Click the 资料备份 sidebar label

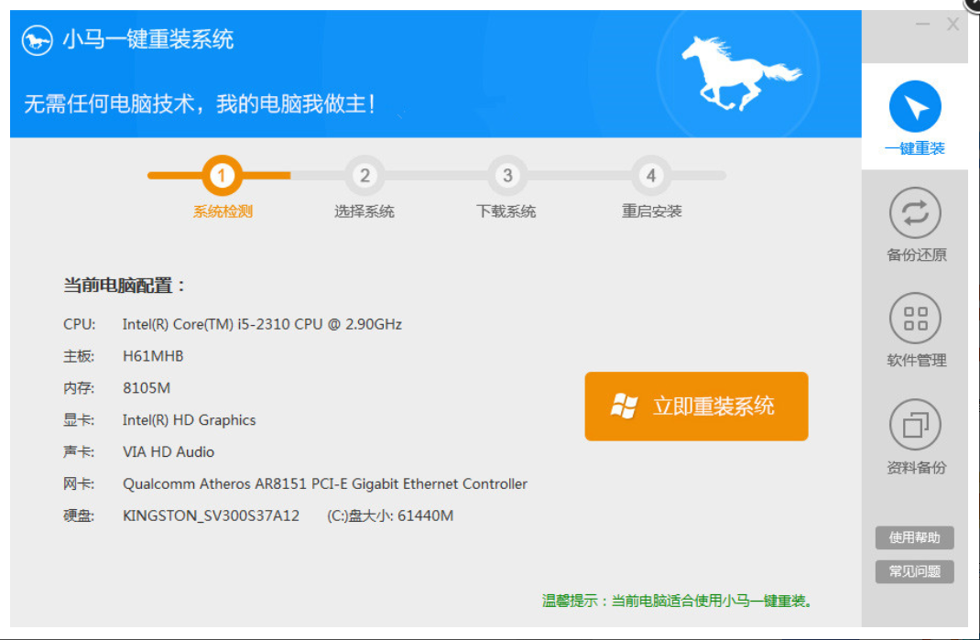916,468
